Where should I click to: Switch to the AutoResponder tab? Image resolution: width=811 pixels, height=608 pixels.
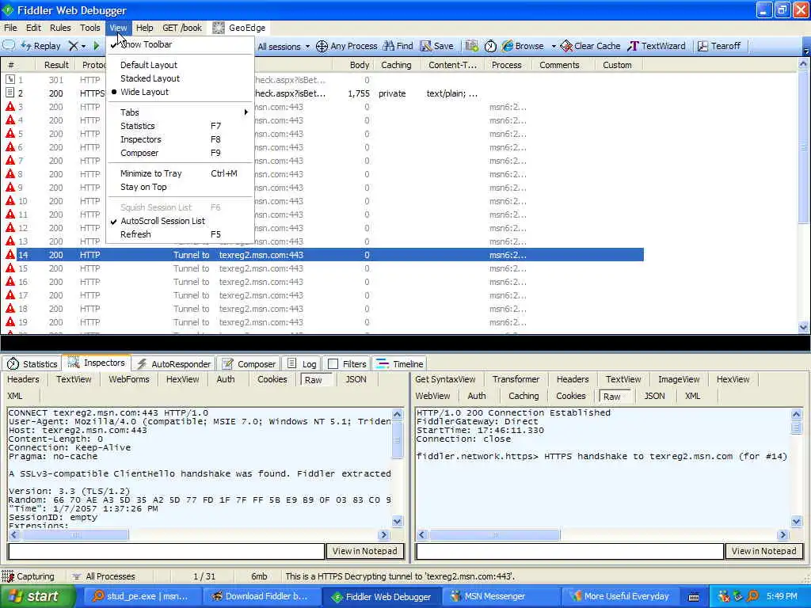point(173,364)
